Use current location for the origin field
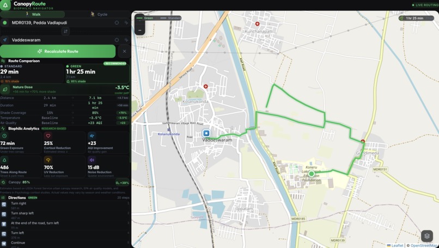This screenshot has width=439, height=248. click(117, 23)
